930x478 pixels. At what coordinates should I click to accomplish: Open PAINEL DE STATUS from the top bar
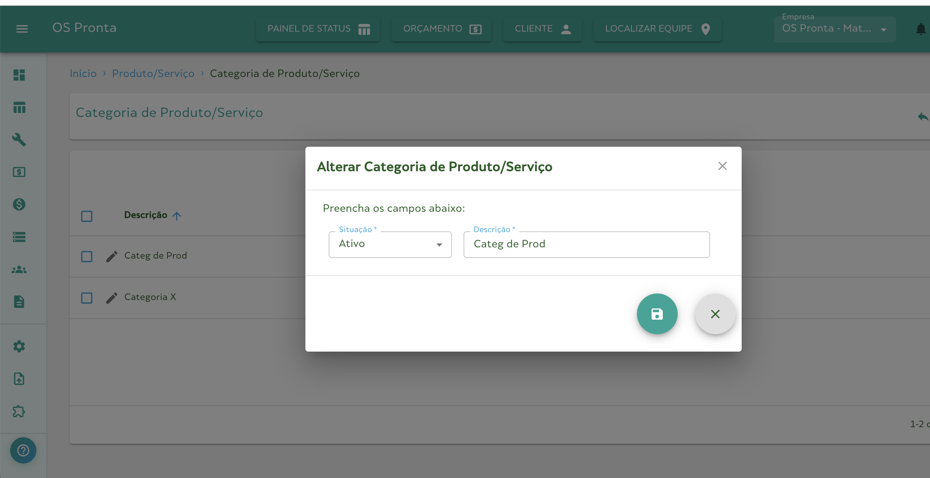pyautogui.click(x=317, y=29)
